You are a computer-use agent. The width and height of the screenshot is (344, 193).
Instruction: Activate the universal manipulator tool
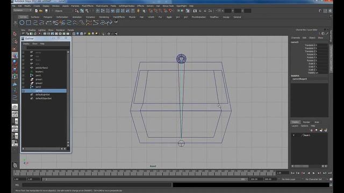(15, 76)
